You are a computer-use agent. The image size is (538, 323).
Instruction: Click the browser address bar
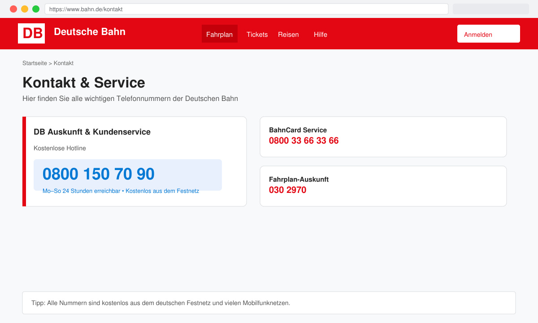tap(247, 9)
